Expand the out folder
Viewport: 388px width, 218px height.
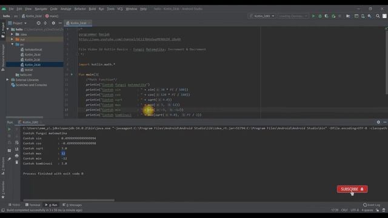12,39
